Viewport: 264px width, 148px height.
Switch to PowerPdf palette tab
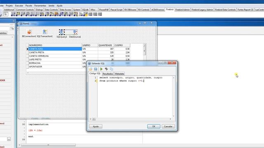pyautogui.click(x=104, y=10)
